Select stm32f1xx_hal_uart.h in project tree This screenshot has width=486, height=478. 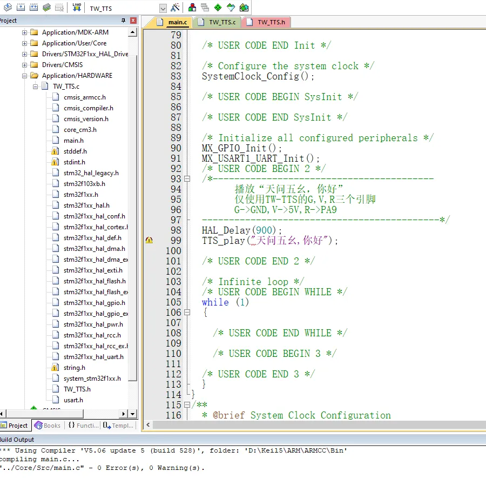click(93, 357)
